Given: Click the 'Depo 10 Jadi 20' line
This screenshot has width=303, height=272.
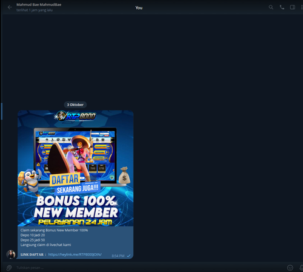Looking at the screenshot, I should [33, 235].
